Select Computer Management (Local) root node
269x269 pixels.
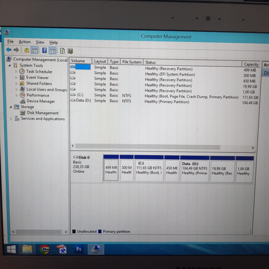(40, 60)
